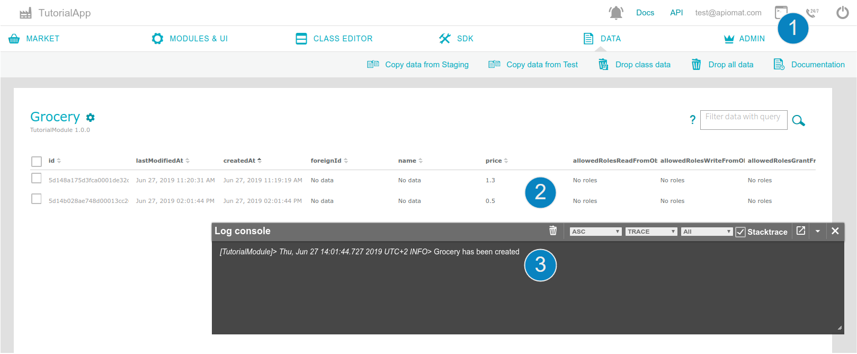Click the Class Editor icon
Screen dimensions: 857x354
click(301, 39)
